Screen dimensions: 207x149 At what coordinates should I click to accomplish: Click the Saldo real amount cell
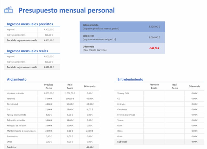click(154, 37)
